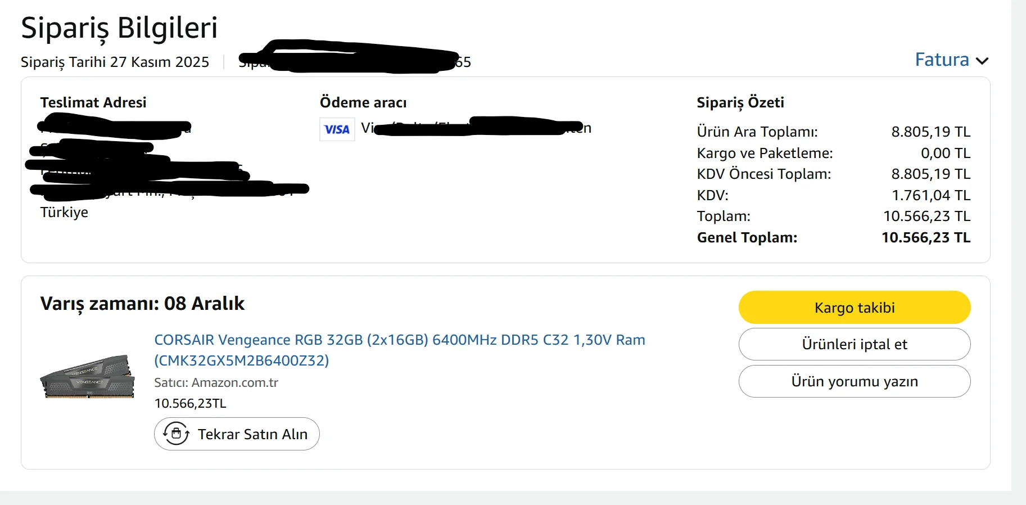This screenshot has width=1026, height=505.
Task: Click the VISA card logo
Action: [337, 129]
